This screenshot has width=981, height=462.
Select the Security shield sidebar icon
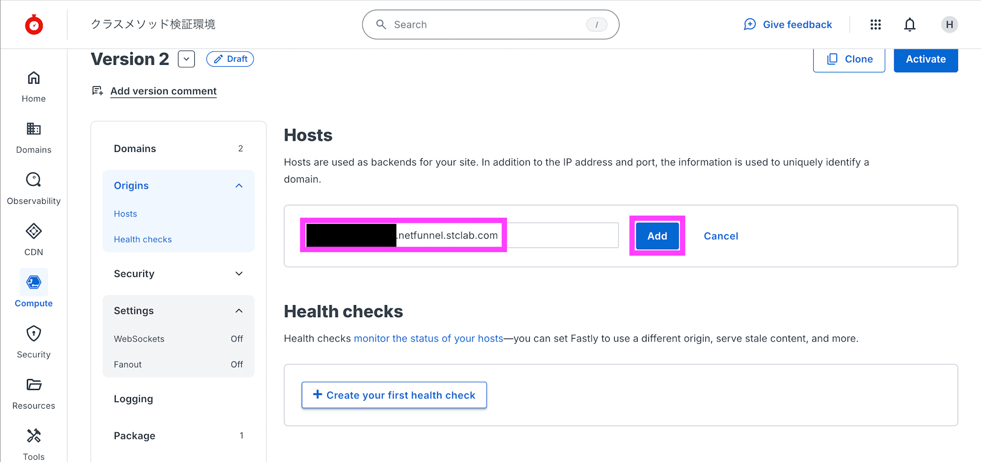coord(33,334)
